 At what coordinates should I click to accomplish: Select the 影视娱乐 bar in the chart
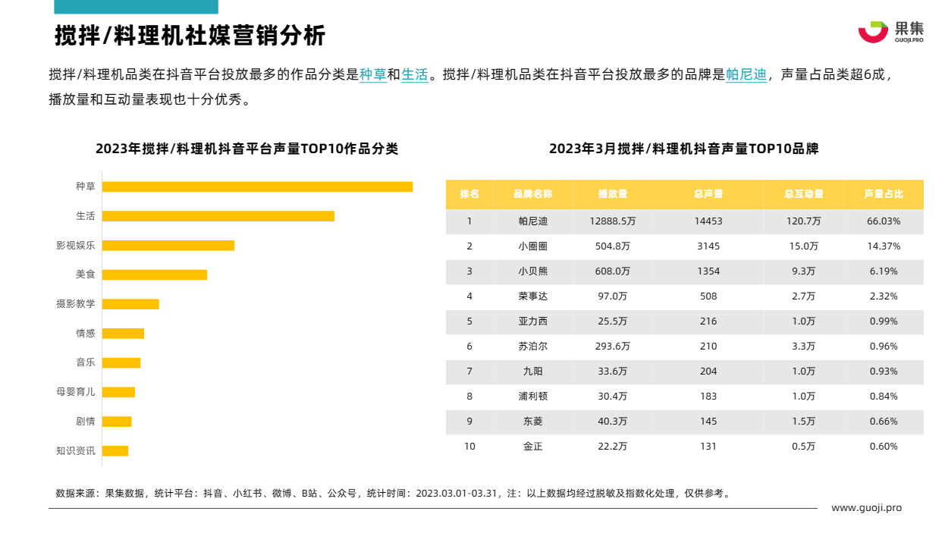[168, 245]
